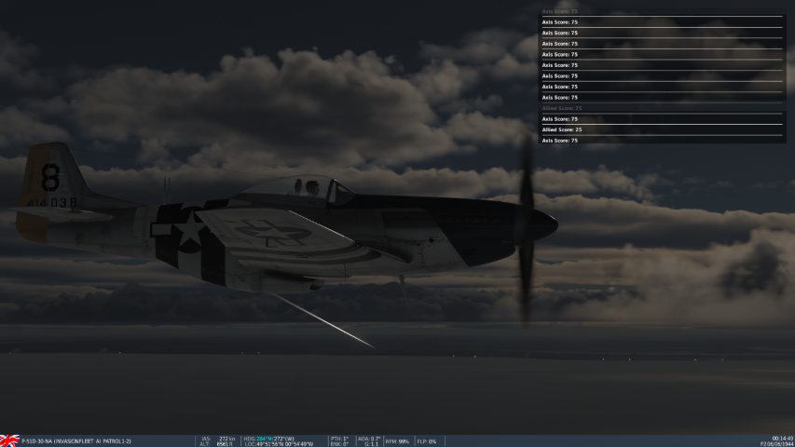Click the BNK bank angle indicator
The height and width of the screenshot is (447, 795).
[339, 444]
